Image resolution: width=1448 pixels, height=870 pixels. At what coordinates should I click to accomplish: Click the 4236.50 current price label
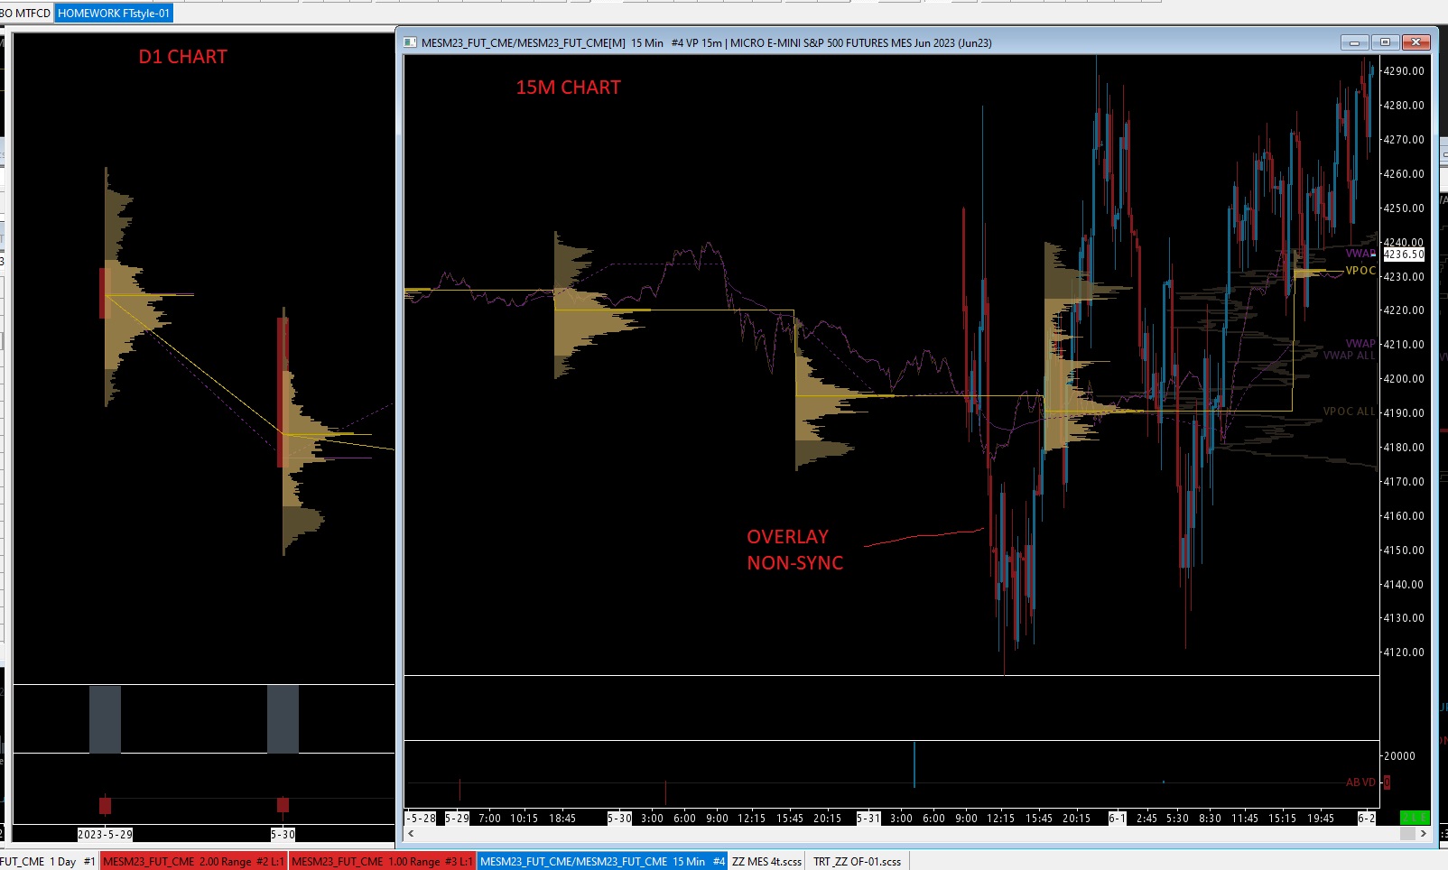(1404, 255)
